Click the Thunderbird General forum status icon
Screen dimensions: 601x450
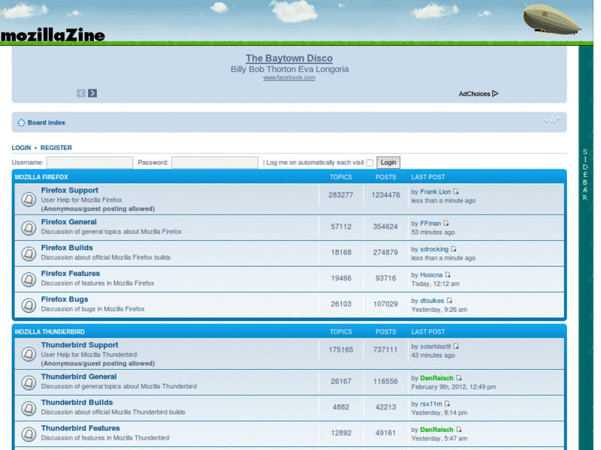(29, 382)
